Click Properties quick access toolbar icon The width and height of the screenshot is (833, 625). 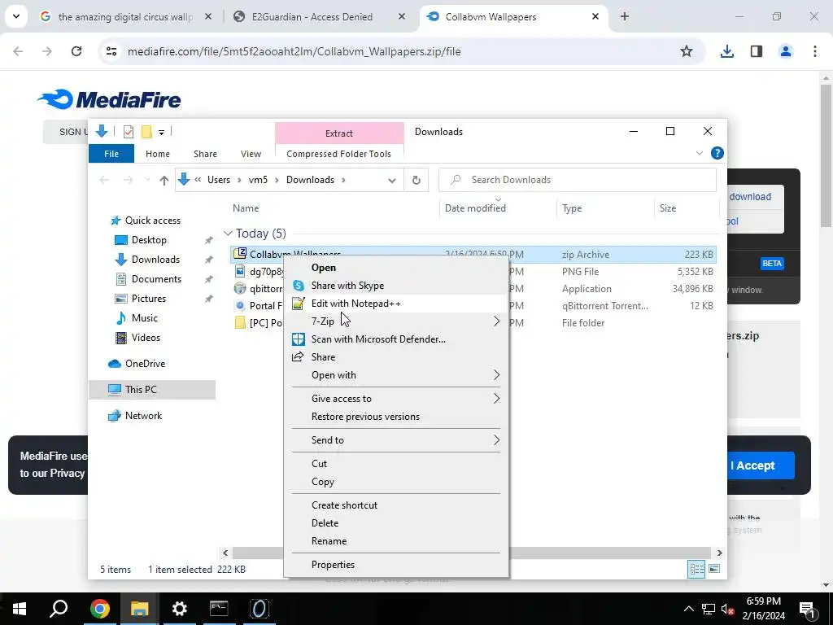pos(128,131)
